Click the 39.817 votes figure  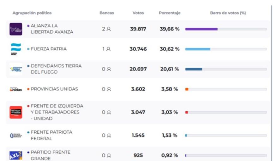(x=138, y=29)
